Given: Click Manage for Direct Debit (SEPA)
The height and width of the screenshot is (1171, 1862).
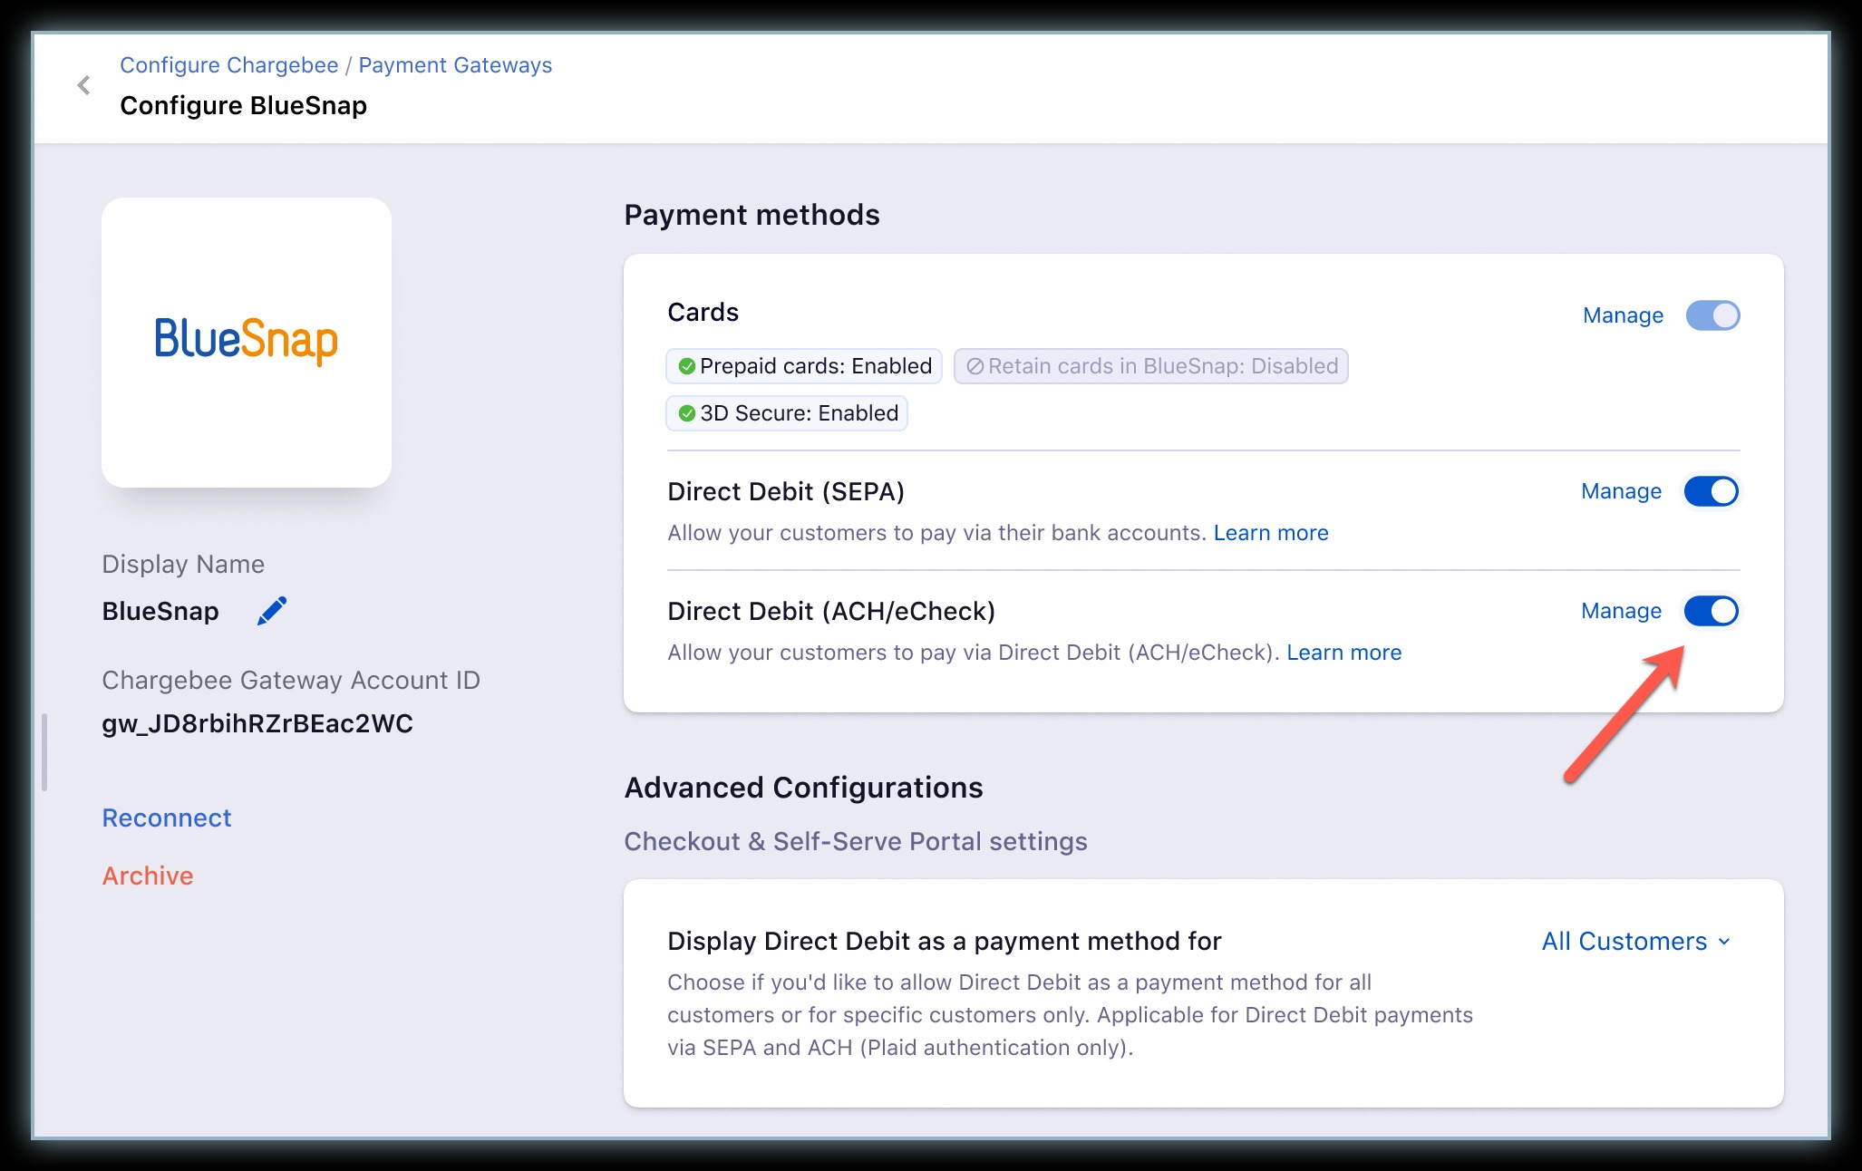Looking at the screenshot, I should click(1621, 491).
